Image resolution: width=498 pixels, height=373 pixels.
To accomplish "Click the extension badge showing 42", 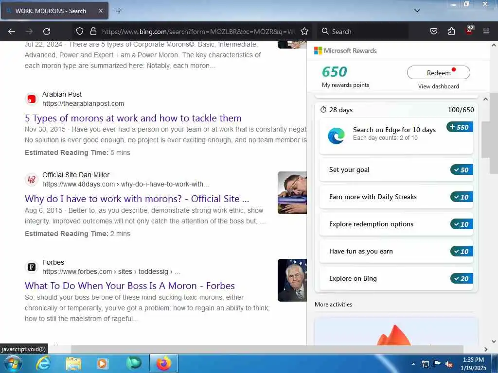I will point(469,30).
